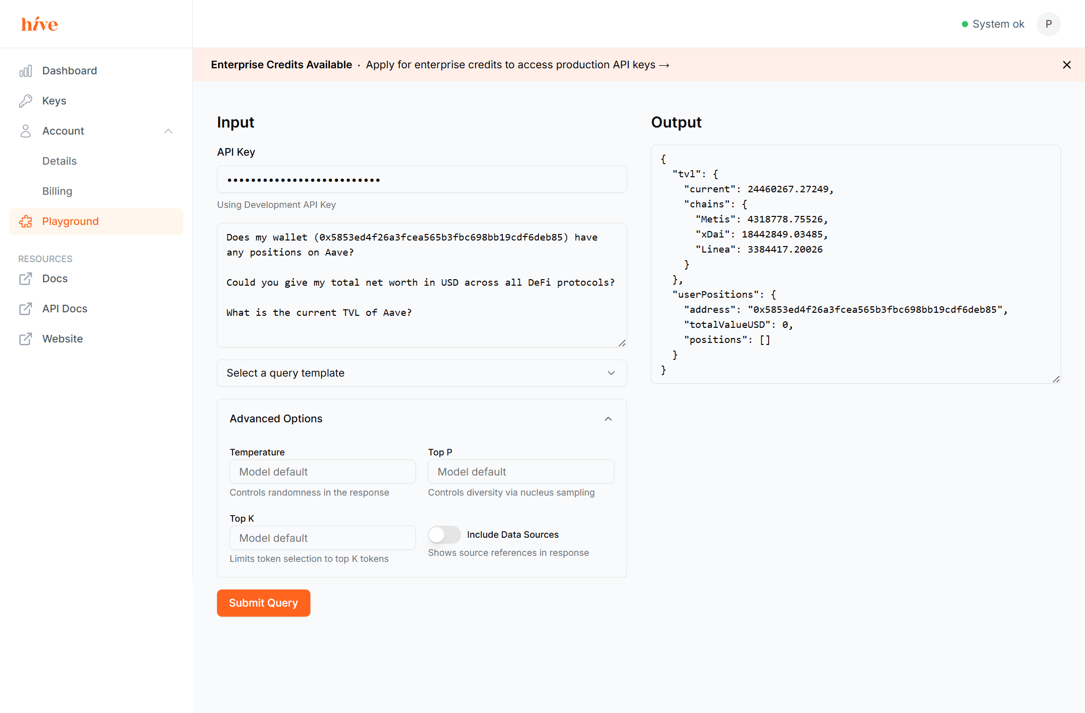
Task: Collapse the Advanced Options panel
Action: click(608, 419)
